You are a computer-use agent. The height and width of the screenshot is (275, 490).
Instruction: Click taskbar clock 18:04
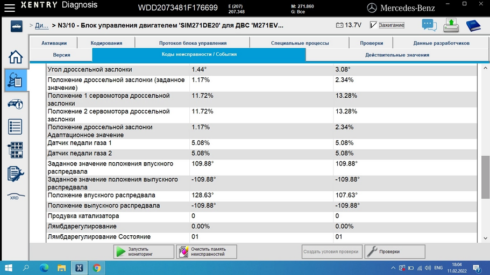[x=457, y=265]
